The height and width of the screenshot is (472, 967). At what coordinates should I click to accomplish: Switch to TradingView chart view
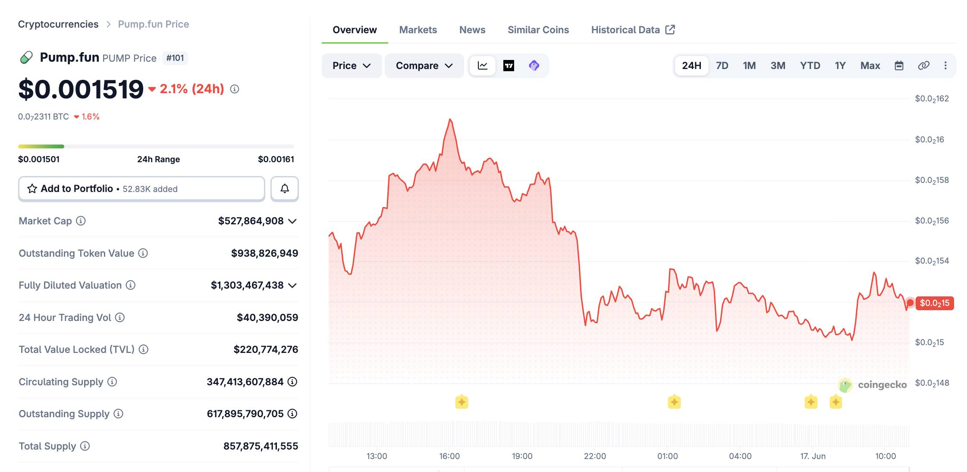tap(509, 66)
